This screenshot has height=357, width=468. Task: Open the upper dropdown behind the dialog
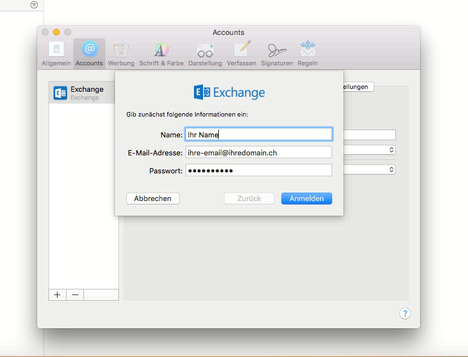[369, 150]
